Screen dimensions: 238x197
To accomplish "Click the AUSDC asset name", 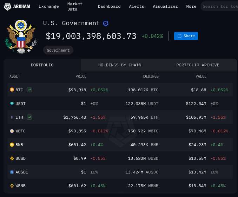I will pyautogui.click(x=22, y=172).
